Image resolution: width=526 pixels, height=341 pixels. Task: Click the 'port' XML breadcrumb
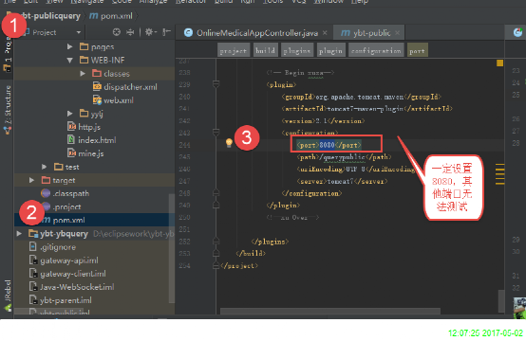pos(417,51)
